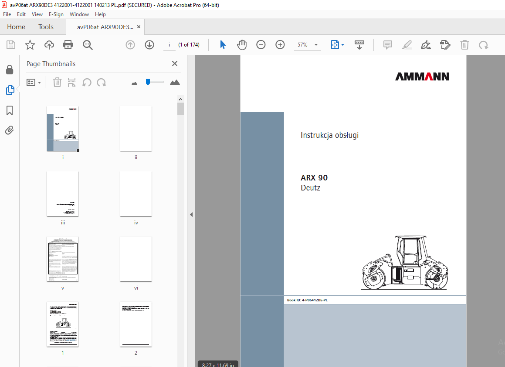Open the Sign document pen tool
Screen dimensions: 505x367
(426, 45)
